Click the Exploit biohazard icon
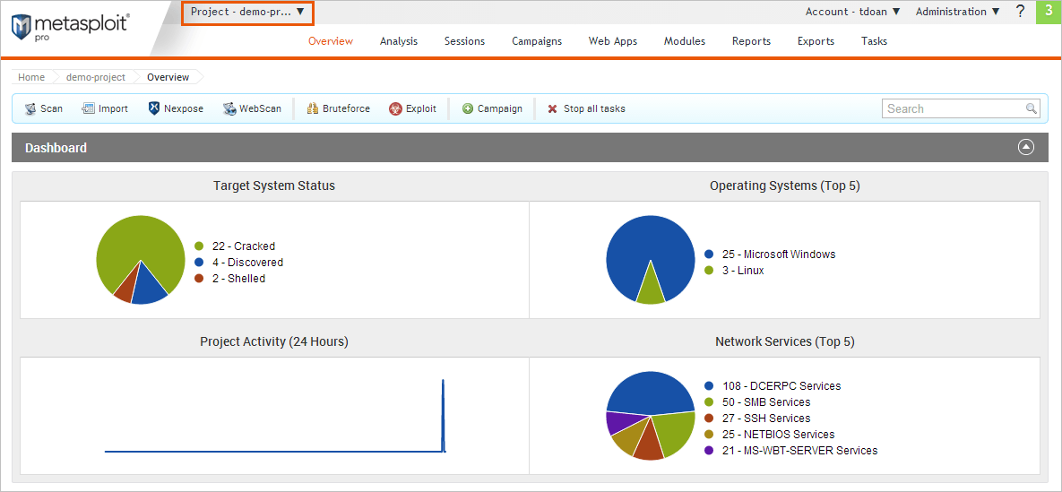Screen dimensions: 1062x492 [x=395, y=108]
